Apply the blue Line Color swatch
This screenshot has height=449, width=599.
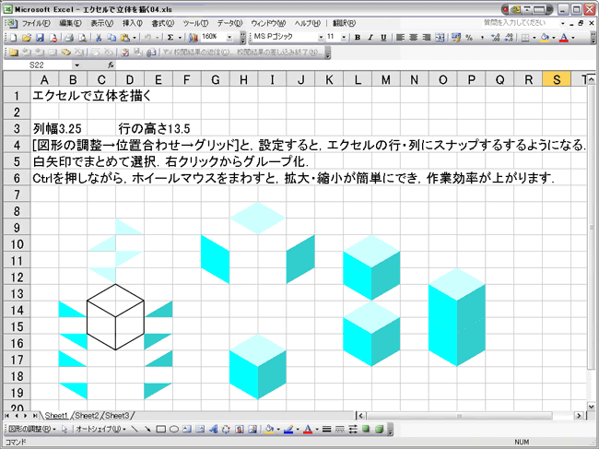coord(288,430)
